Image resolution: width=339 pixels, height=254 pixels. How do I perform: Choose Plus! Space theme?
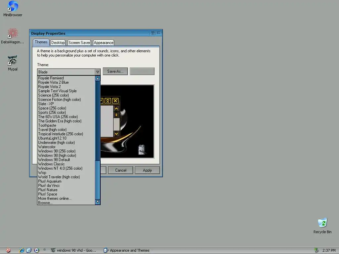[66, 194]
